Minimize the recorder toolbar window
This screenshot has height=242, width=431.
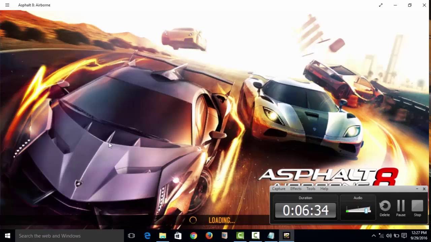coord(417,189)
